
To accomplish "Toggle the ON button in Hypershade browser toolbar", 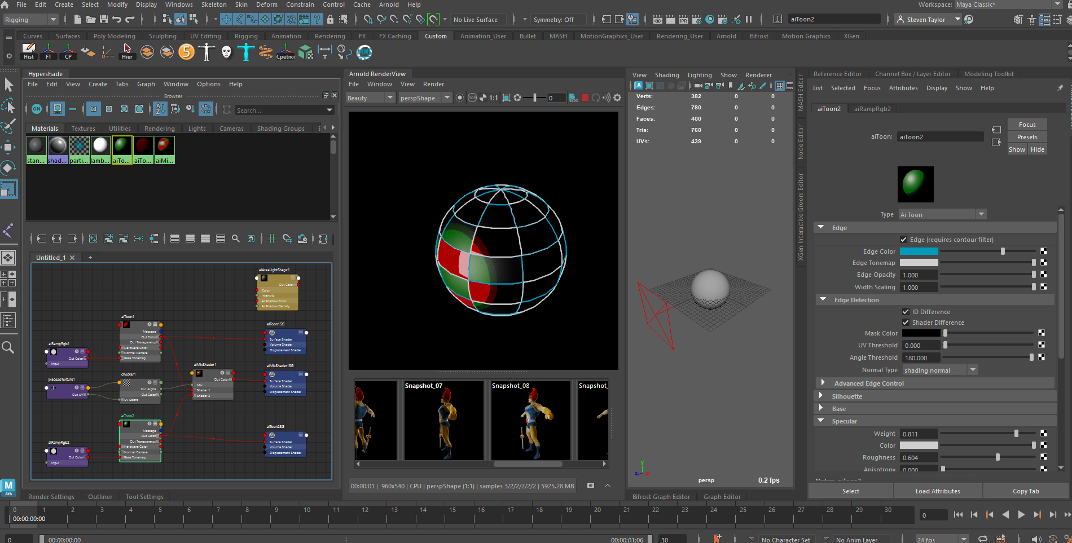I will pyautogui.click(x=36, y=109).
